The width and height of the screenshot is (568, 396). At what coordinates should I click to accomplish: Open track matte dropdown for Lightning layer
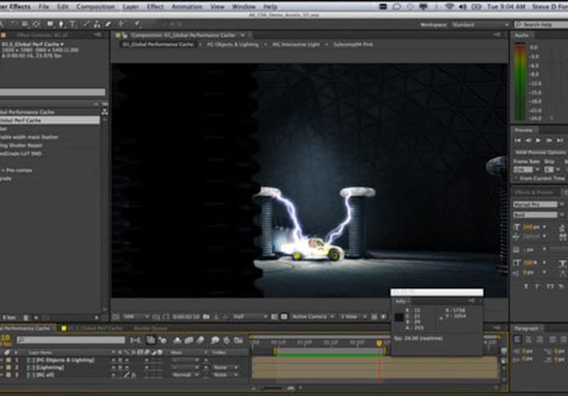click(226, 368)
